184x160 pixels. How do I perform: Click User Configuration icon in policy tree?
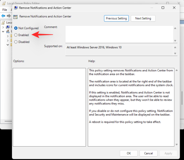[8, 31]
